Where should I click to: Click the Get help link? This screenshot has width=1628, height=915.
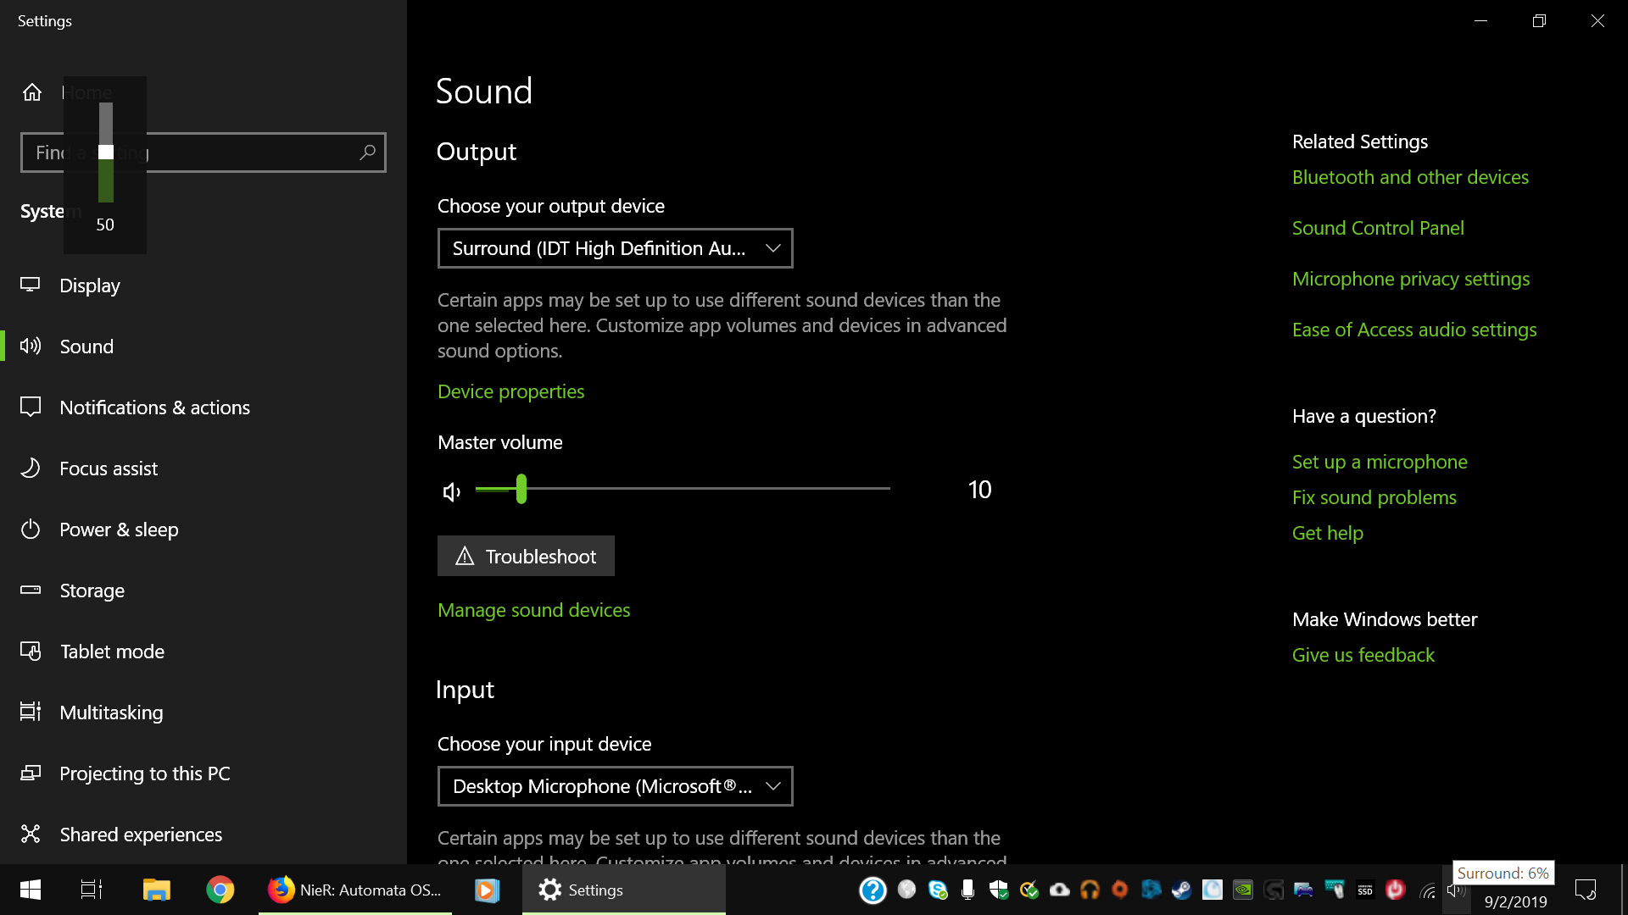1327,533
